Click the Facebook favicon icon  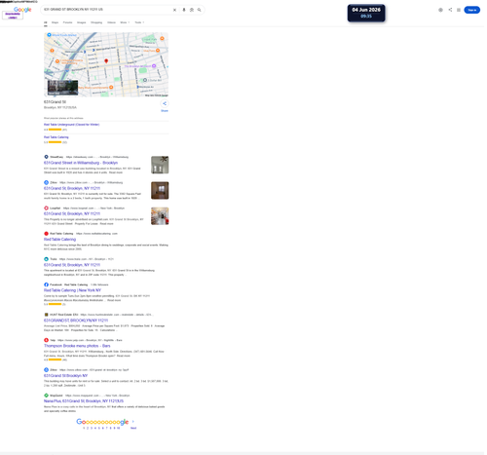coord(46,284)
